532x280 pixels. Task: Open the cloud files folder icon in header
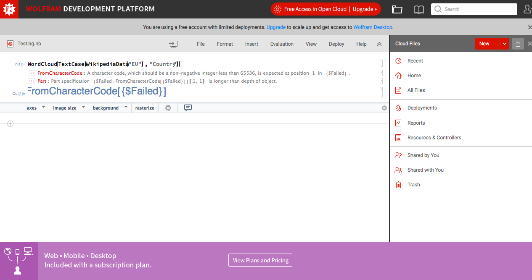coord(397,9)
